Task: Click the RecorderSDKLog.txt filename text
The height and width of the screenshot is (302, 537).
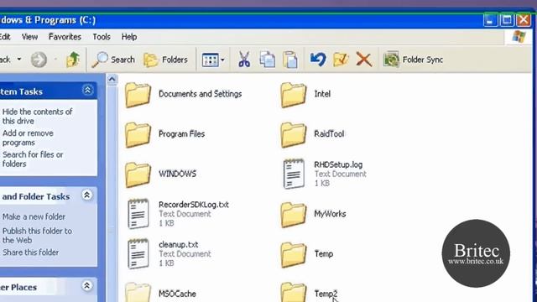Action: click(194, 205)
